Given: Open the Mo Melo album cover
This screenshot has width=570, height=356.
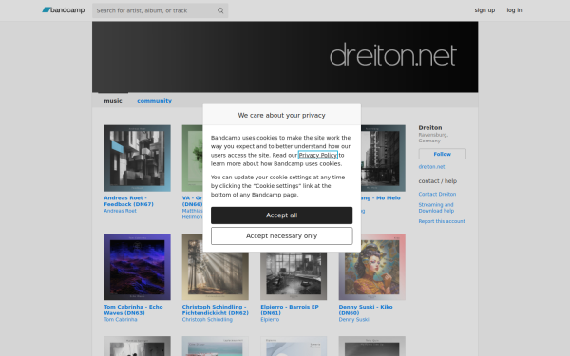Looking at the screenshot, I should pos(383,158).
